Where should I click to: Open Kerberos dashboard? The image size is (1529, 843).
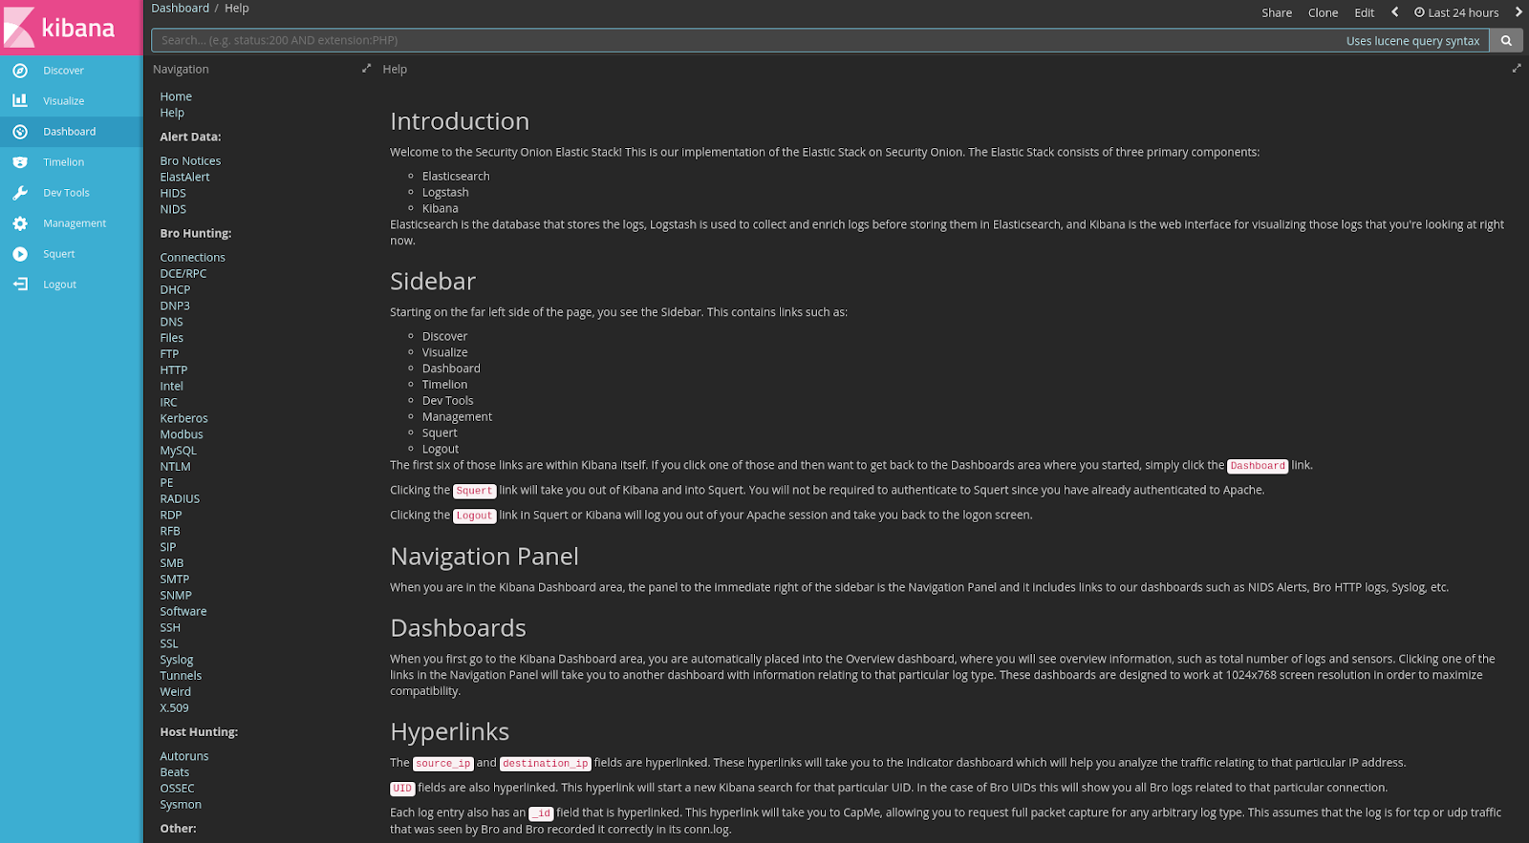click(x=183, y=418)
